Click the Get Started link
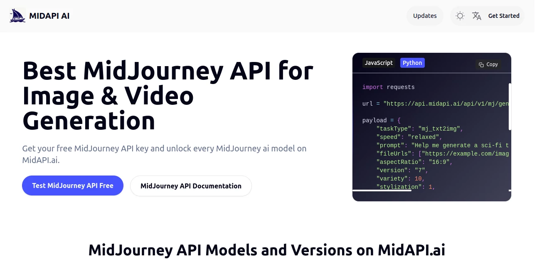The image size is (537, 277). pyautogui.click(x=504, y=16)
